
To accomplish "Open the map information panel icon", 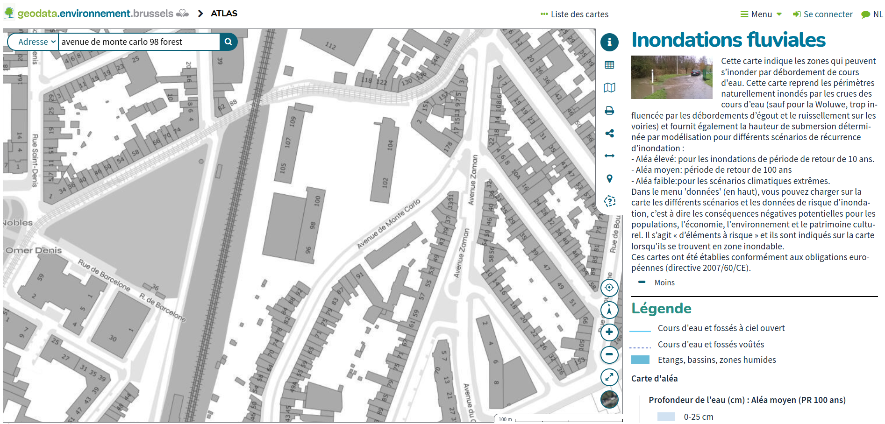I will [x=609, y=42].
